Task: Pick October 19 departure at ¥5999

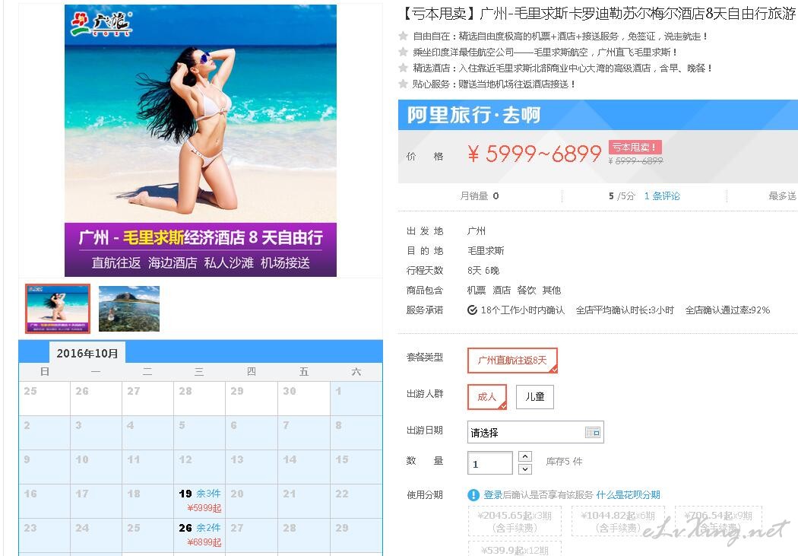Action: [199, 500]
